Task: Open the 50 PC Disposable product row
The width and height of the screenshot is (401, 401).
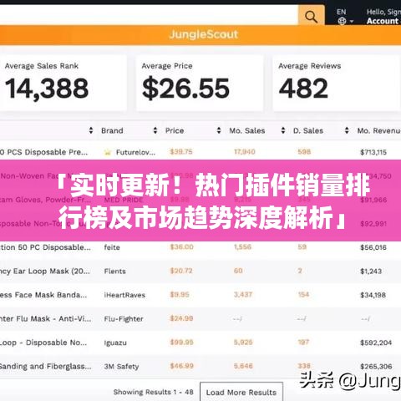Action: point(45,247)
